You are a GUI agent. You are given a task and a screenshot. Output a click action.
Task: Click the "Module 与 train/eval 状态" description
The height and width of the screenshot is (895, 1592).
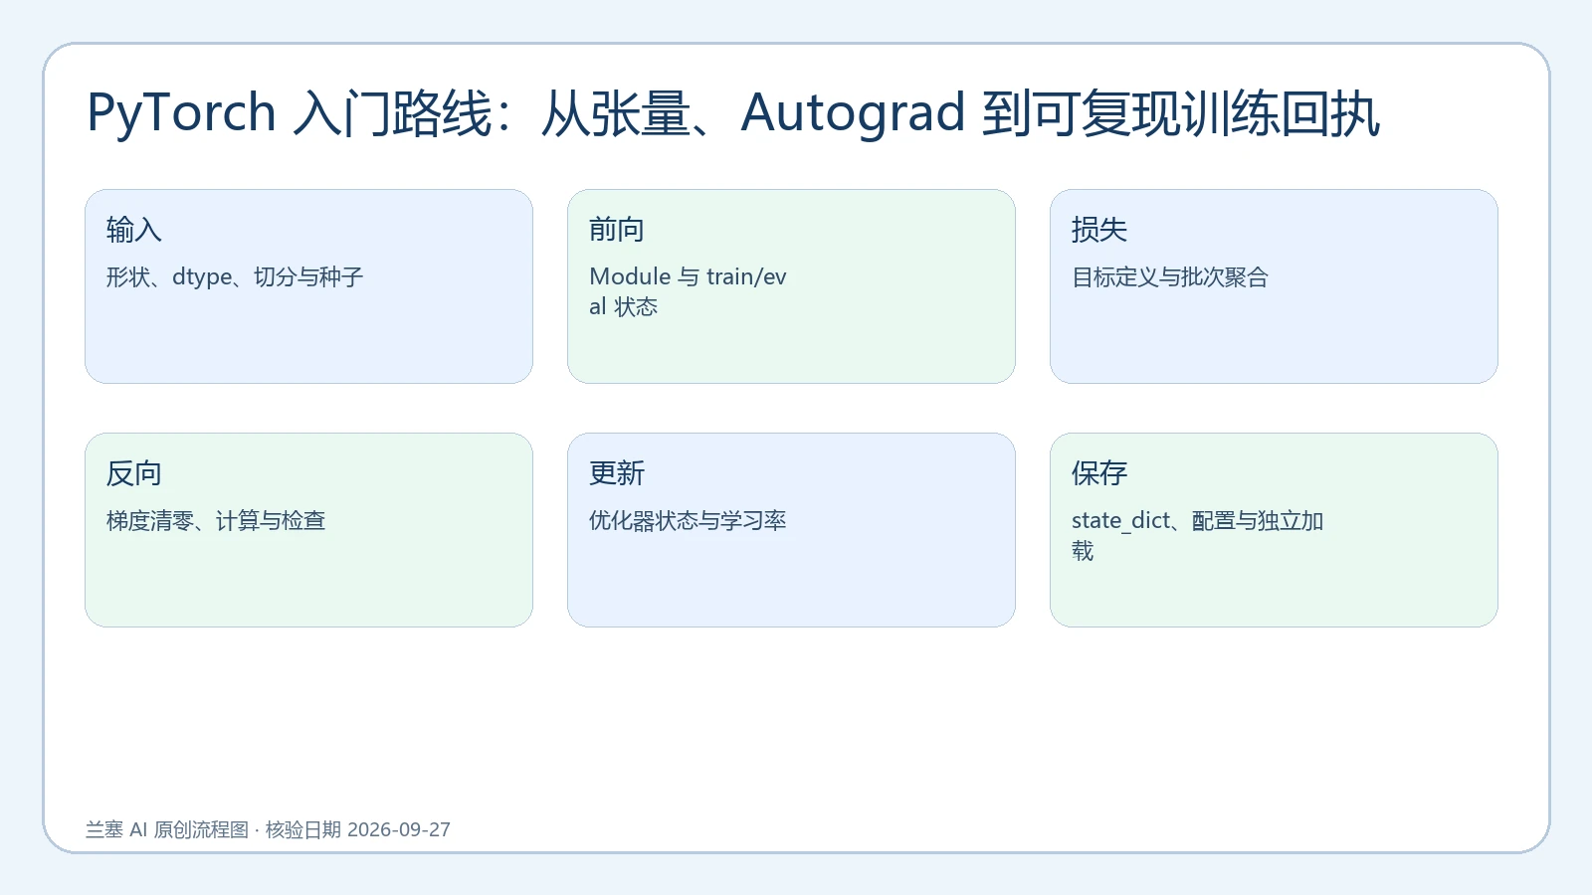688,291
